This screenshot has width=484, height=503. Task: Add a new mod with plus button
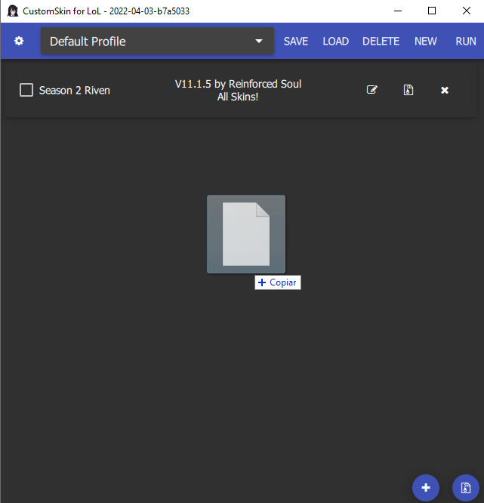426,488
